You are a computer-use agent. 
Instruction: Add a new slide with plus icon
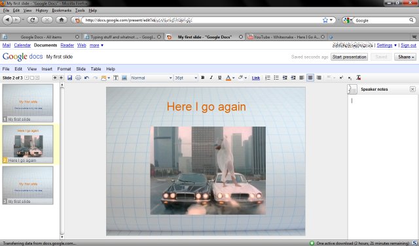[26, 78]
